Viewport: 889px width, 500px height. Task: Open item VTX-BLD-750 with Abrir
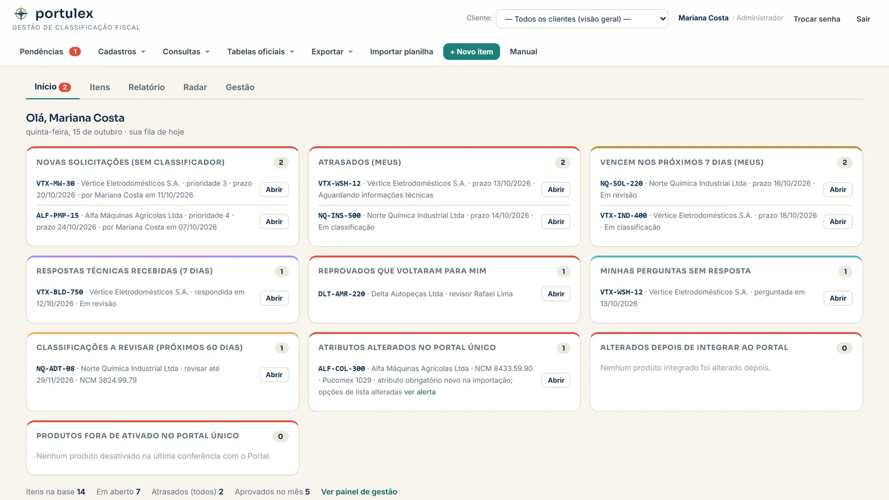(x=274, y=298)
